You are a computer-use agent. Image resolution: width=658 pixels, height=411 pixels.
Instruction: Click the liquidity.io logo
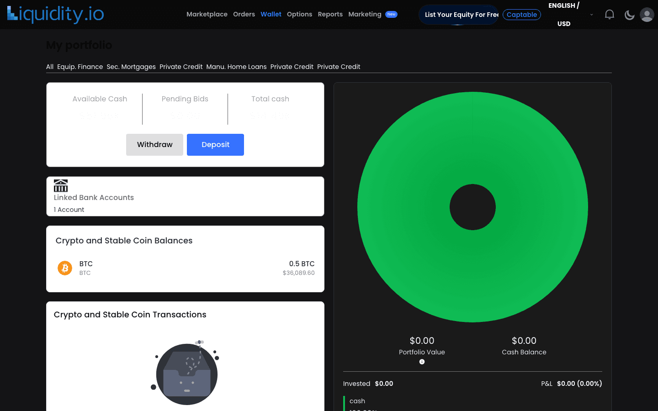pyautogui.click(x=55, y=14)
